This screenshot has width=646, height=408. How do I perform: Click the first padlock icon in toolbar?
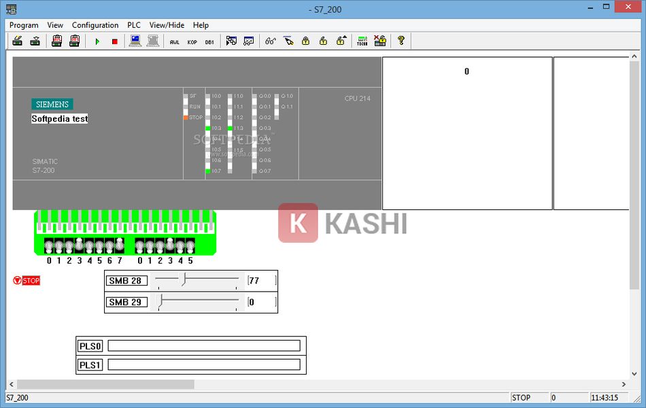[x=306, y=41]
